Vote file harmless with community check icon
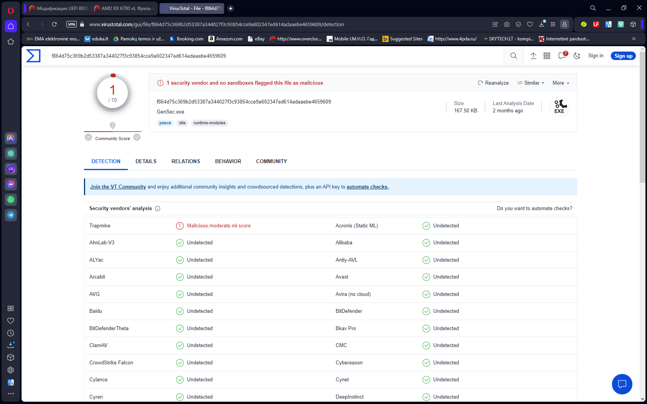647x404 pixels. pos(137,137)
